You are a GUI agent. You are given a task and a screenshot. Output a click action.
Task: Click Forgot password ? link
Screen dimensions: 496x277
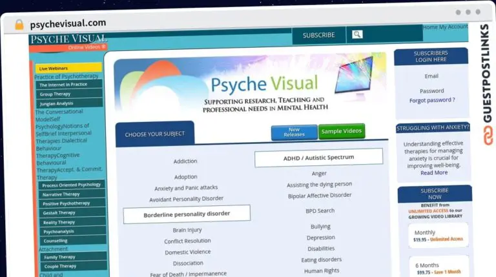click(x=432, y=100)
